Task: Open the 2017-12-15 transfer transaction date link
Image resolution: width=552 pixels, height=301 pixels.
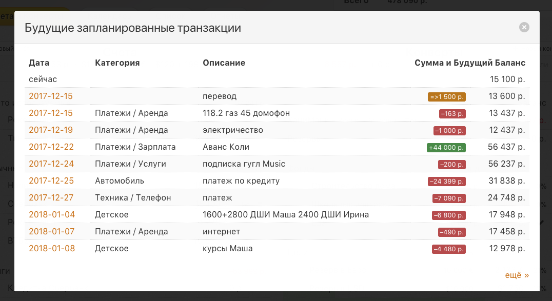Action: [x=51, y=96]
